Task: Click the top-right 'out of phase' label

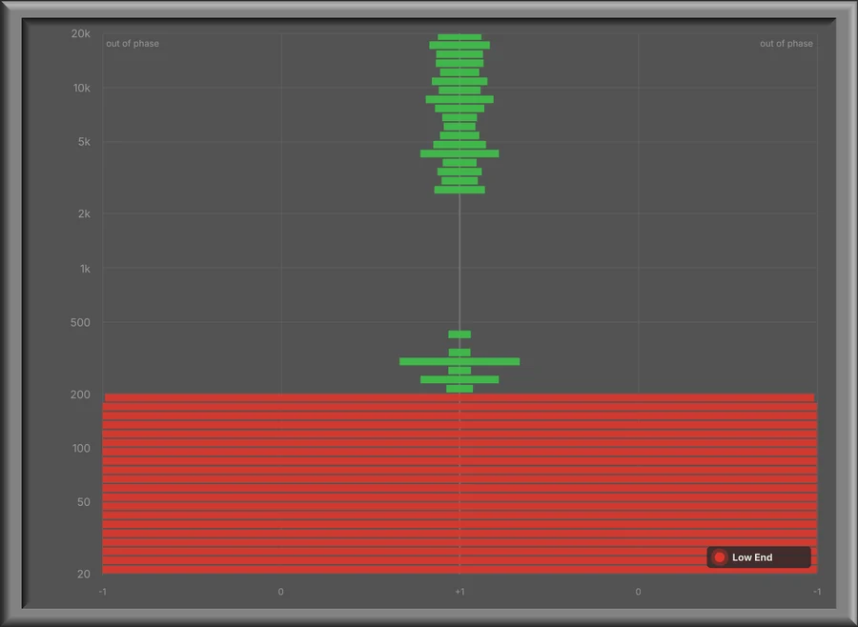Action: (x=786, y=44)
